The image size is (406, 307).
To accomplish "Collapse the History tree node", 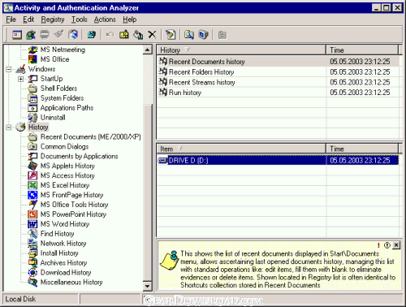I will (x=9, y=128).
